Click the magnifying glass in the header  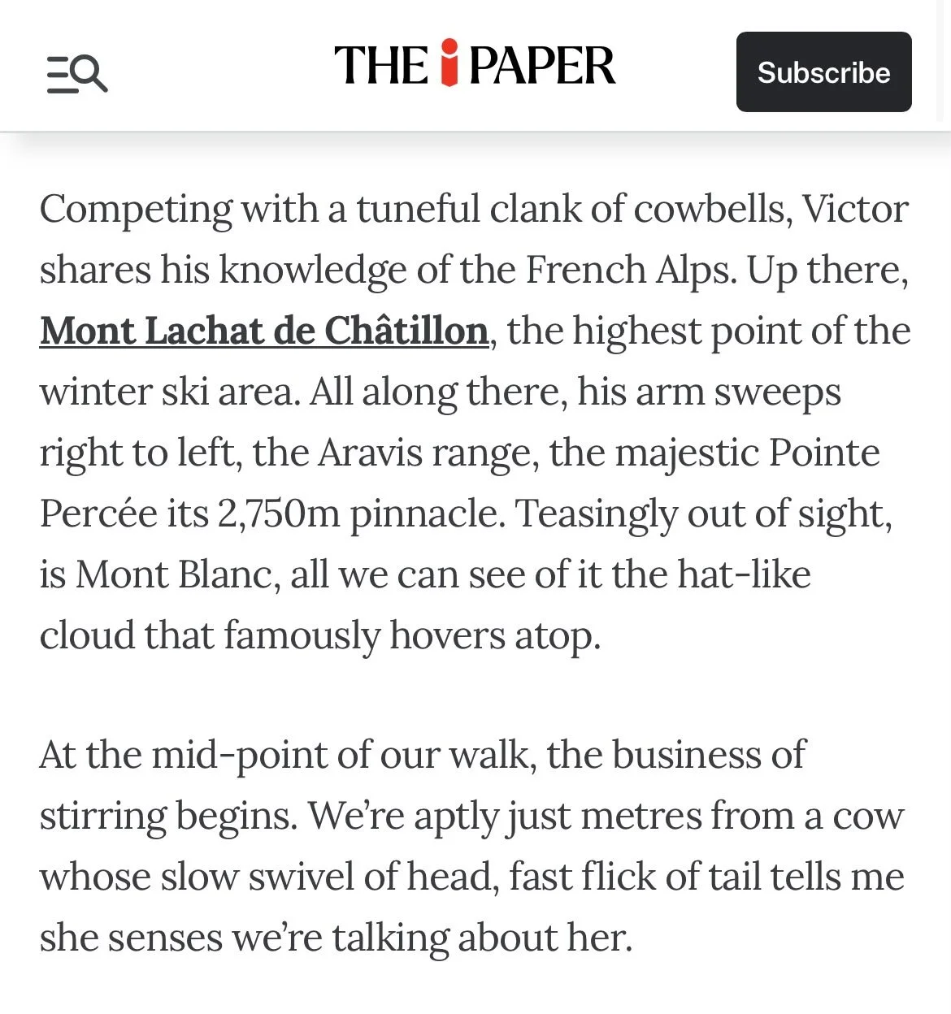[91, 71]
